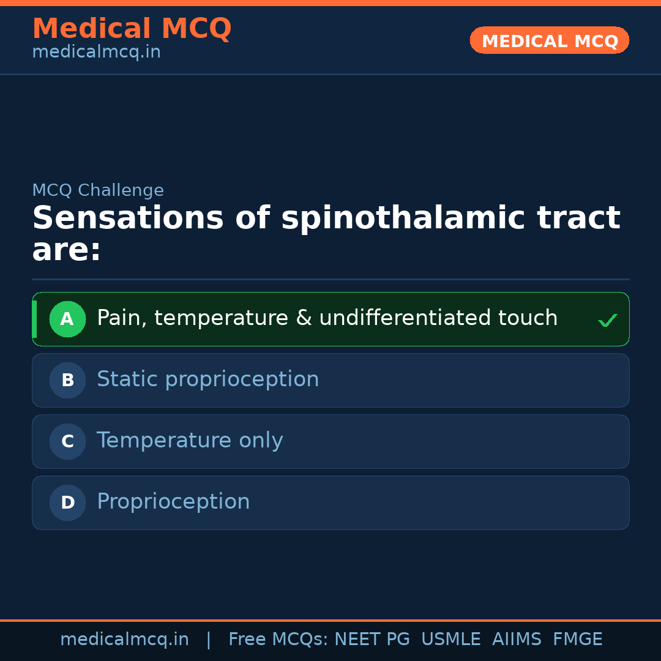This screenshot has width=661, height=661.
Task: Select the green A letter circle
Action: tap(67, 319)
